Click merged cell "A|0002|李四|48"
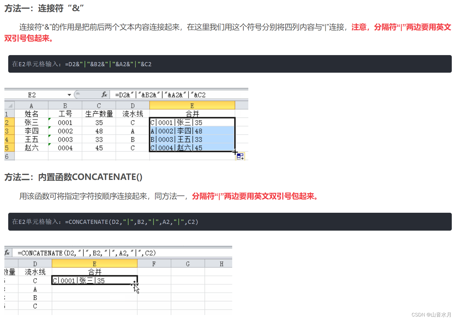Image resolution: width=455 pixels, height=320 pixels. coord(192,131)
